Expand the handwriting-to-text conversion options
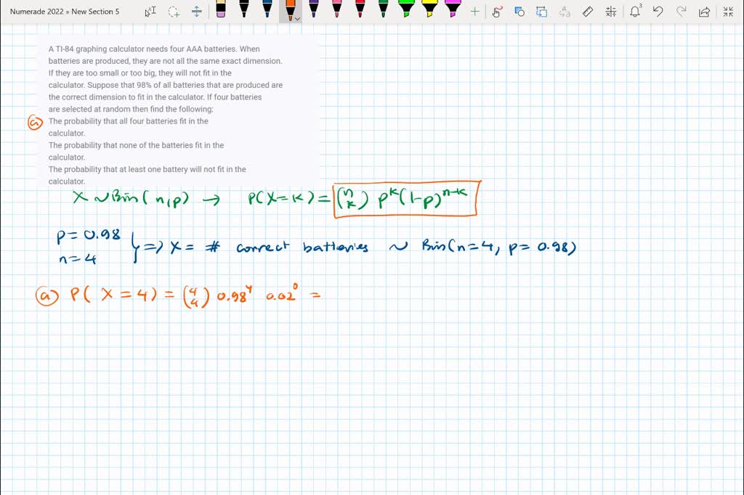 [565, 12]
